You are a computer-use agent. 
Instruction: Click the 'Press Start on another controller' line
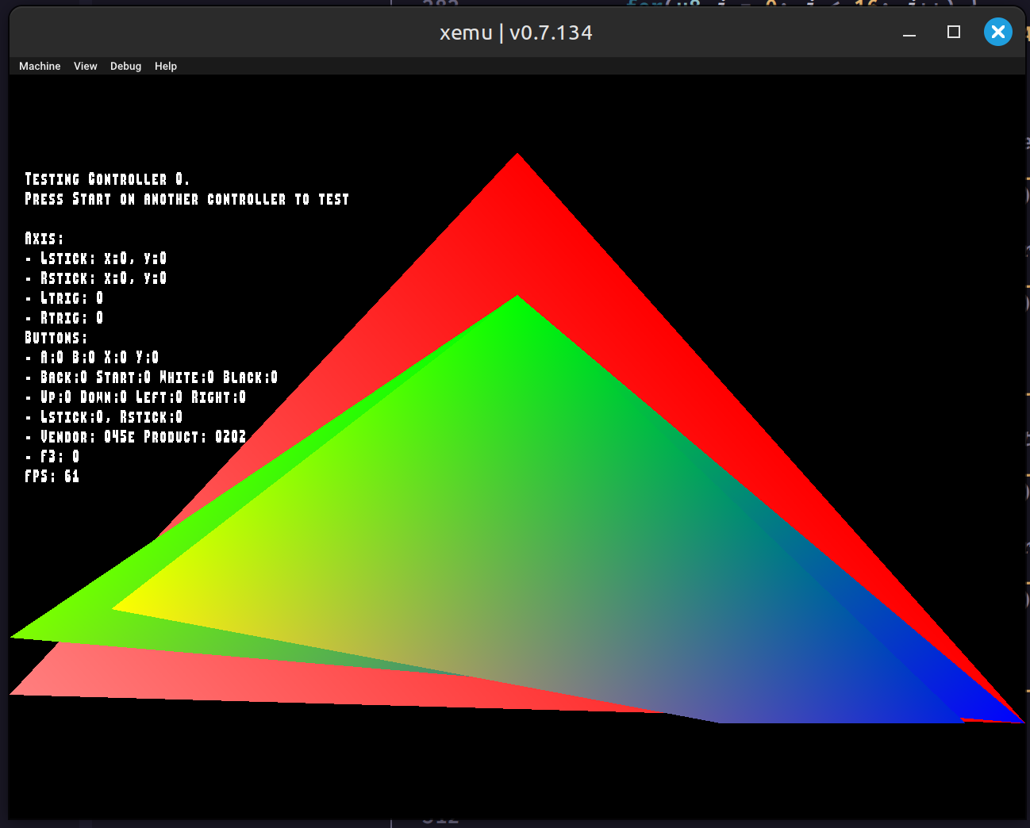coord(186,199)
